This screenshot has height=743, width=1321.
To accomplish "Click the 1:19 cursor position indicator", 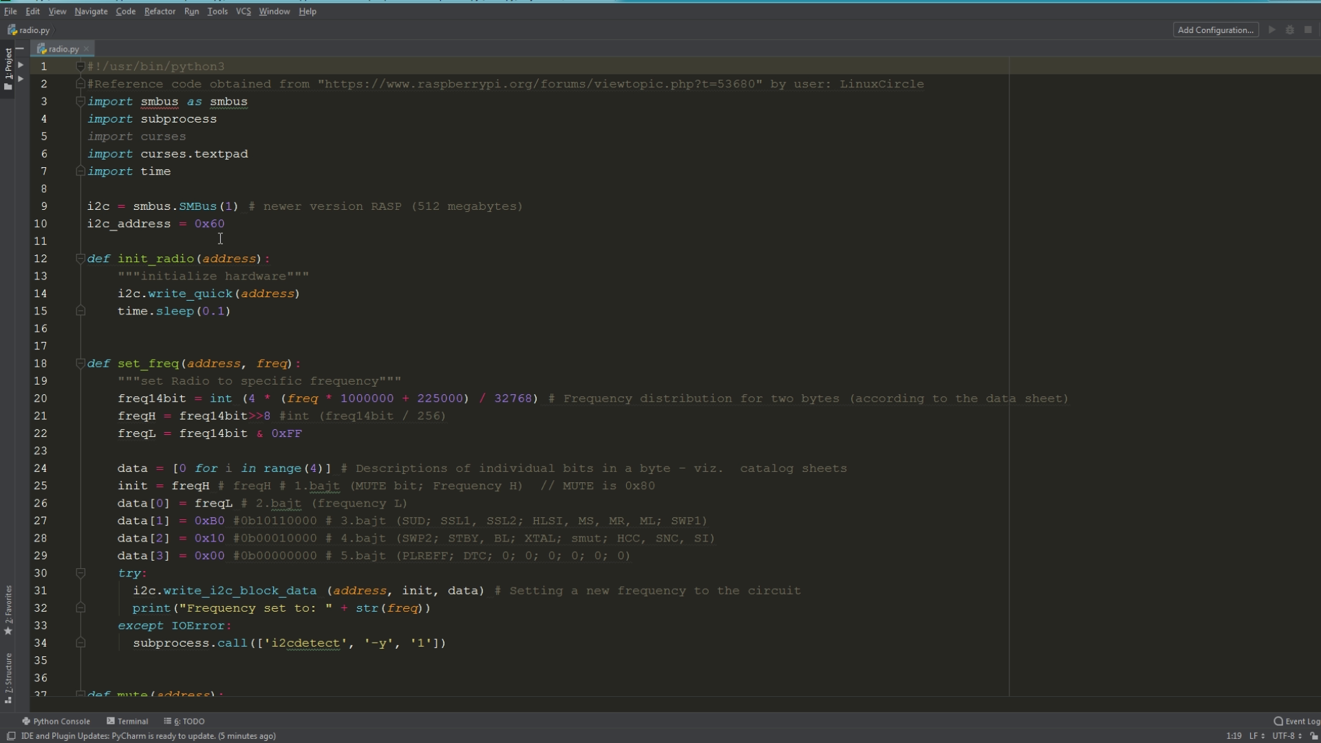I will pos(1234,735).
